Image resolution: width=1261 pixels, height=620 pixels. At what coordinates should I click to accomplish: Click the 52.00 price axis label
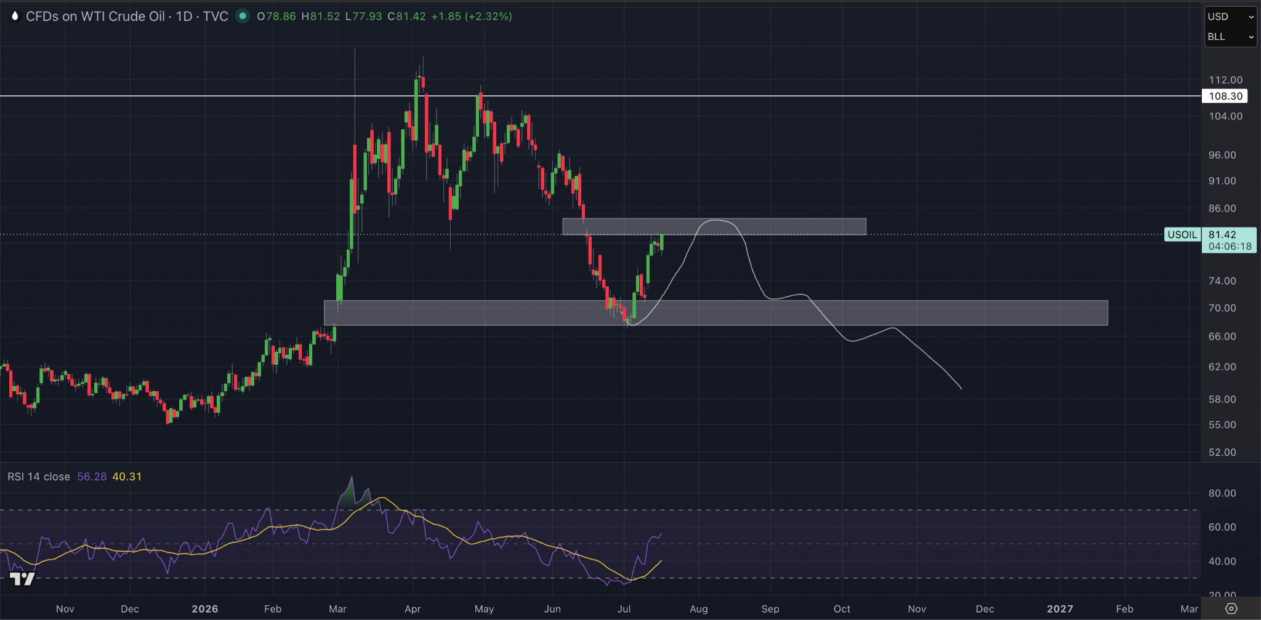point(1222,452)
